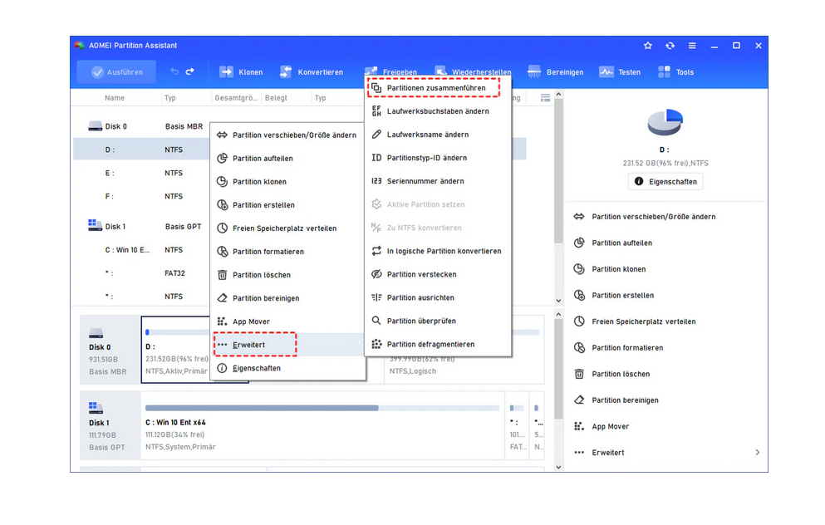The width and height of the screenshot is (825, 525).
Task: Click Partition formatieren in context menu
Action: [x=268, y=252]
